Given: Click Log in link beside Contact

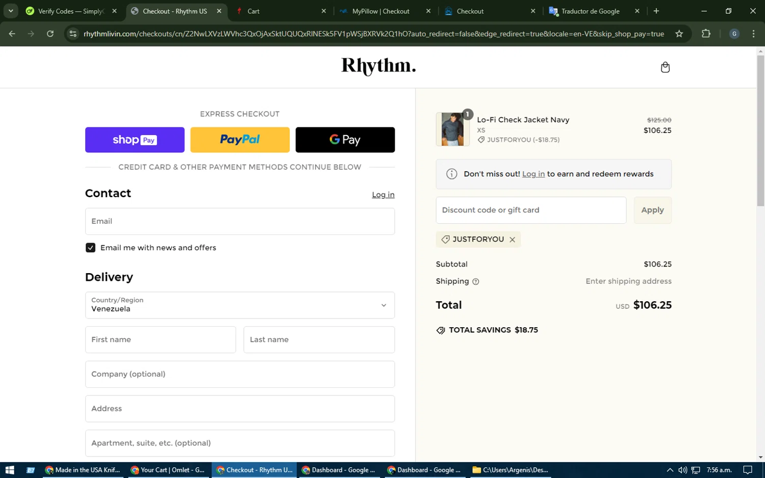Looking at the screenshot, I should coord(383,195).
